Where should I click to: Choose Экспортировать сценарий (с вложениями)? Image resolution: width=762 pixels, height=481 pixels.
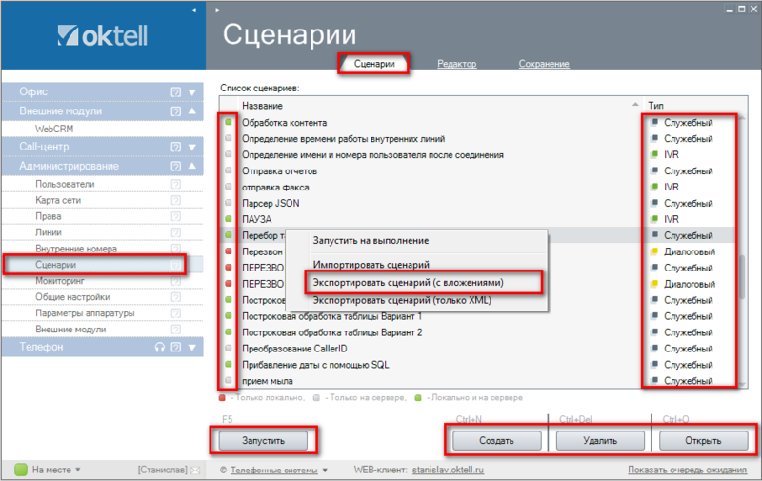point(422,283)
